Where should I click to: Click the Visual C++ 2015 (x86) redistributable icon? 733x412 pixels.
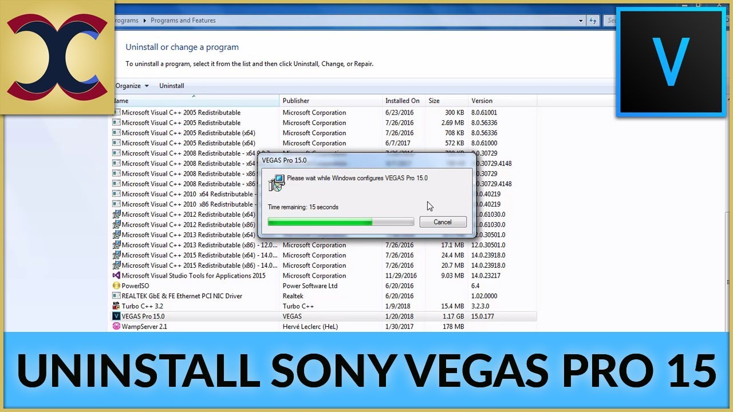point(117,265)
